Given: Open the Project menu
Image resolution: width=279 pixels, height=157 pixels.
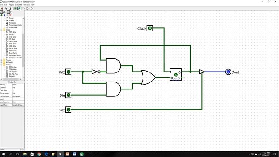Looking at the screenshot, I should 11,5.
